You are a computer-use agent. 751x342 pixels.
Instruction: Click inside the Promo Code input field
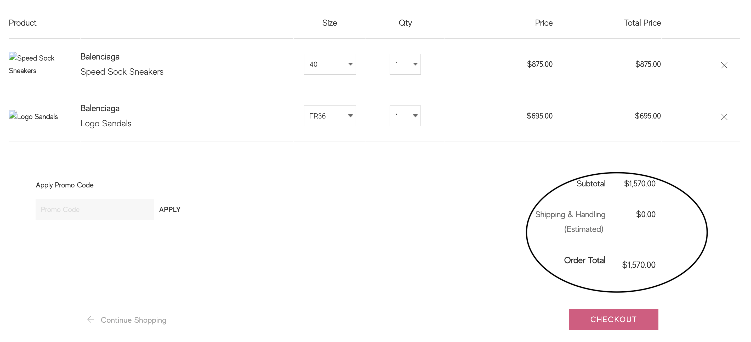click(x=94, y=209)
